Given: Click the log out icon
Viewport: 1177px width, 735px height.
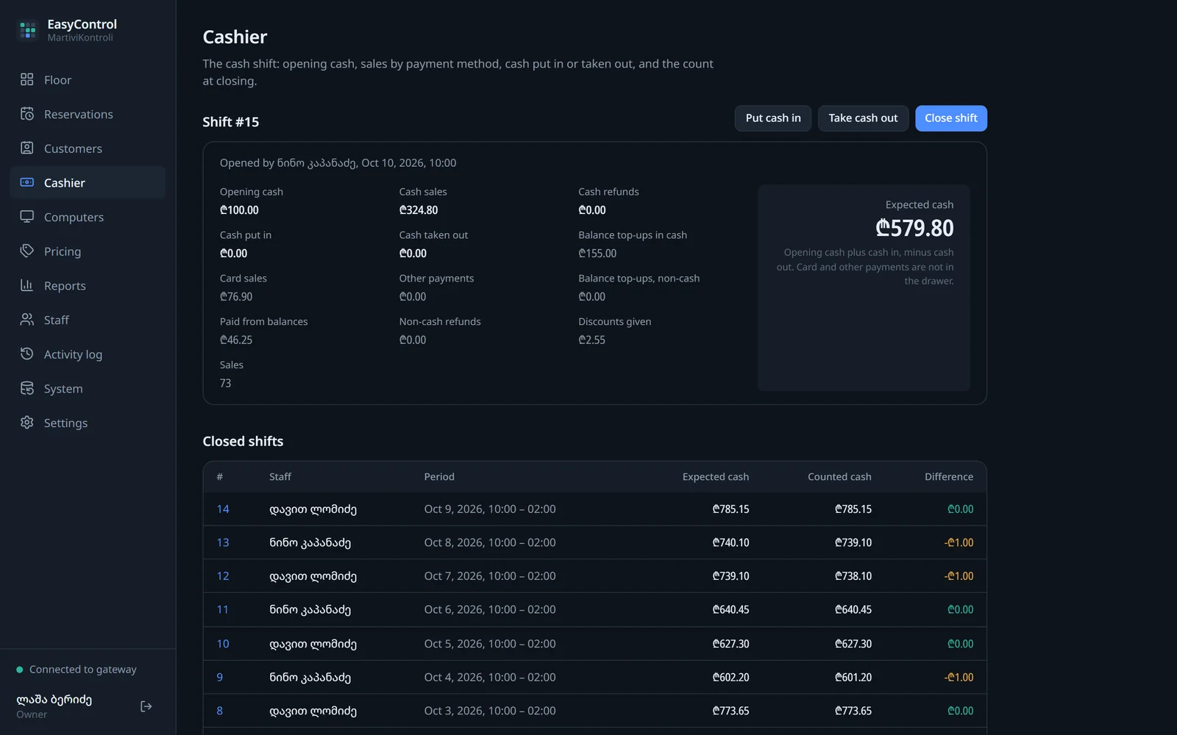Looking at the screenshot, I should coord(146,706).
